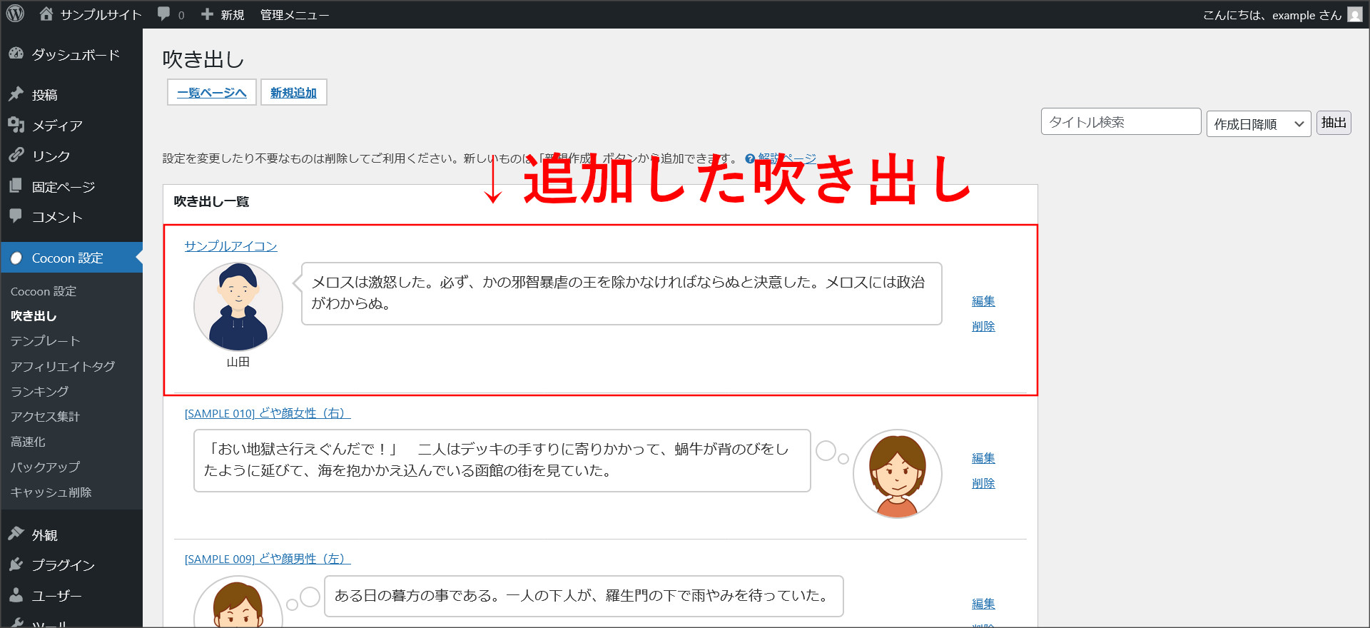Click the 外観 brush icon
Image resolution: width=1370 pixels, height=628 pixels.
[x=16, y=535]
